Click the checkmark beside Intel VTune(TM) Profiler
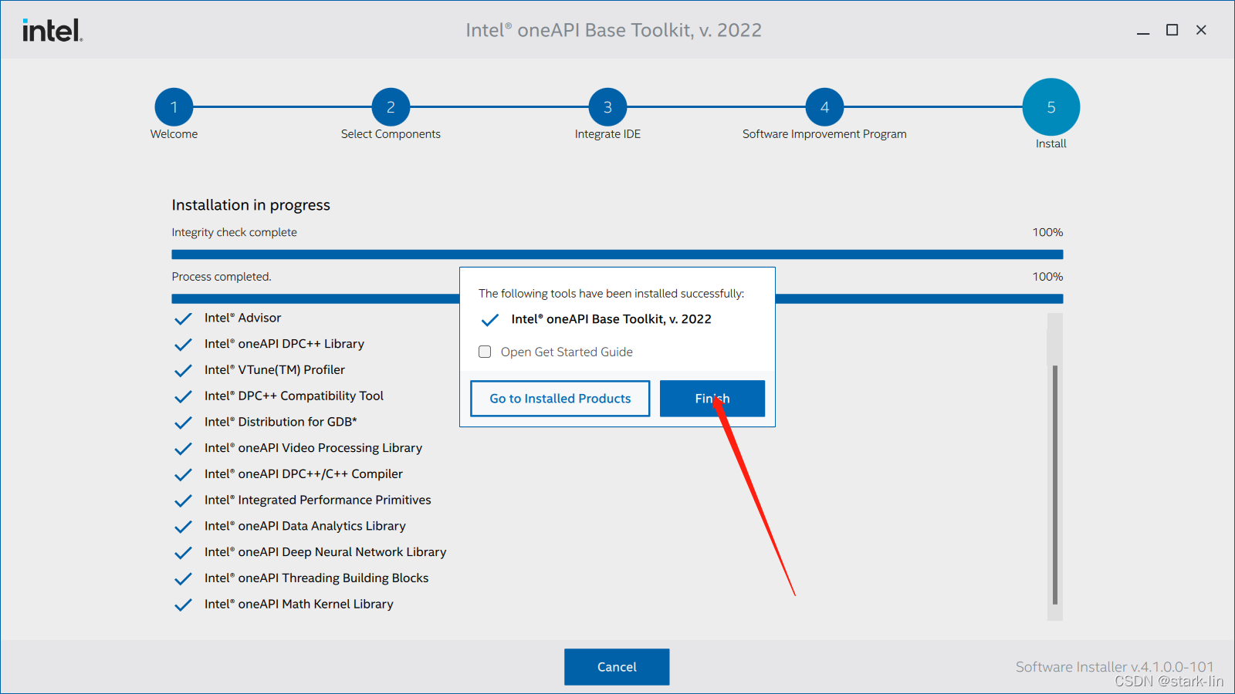The image size is (1235, 694). (x=183, y=370)
